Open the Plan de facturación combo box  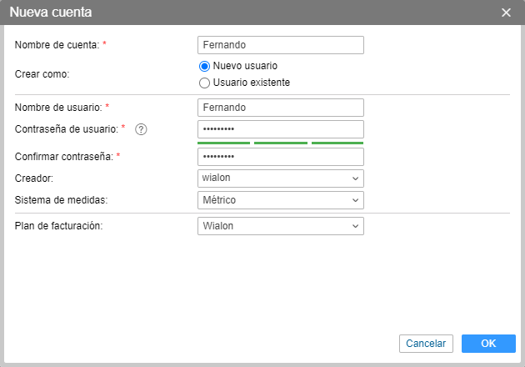(281, 226)
